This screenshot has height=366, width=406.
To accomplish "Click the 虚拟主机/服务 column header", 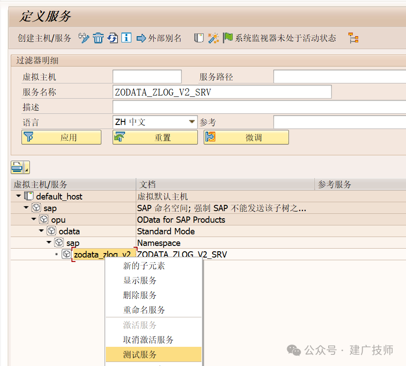I will [x=73, y=184].
